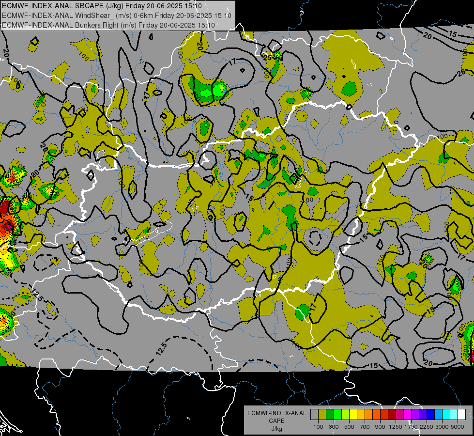Screen dimensions: 474x436
Task: Click the lime yellow-green legend swatch before 500
Action: 346,415
